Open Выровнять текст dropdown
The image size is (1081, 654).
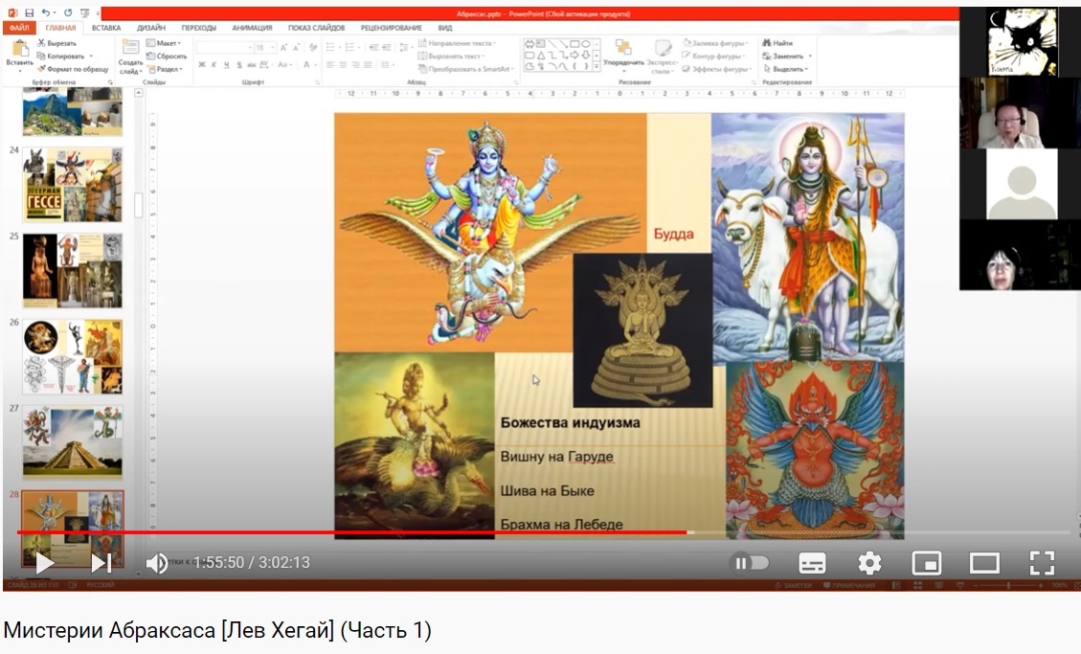coord(452,56)
